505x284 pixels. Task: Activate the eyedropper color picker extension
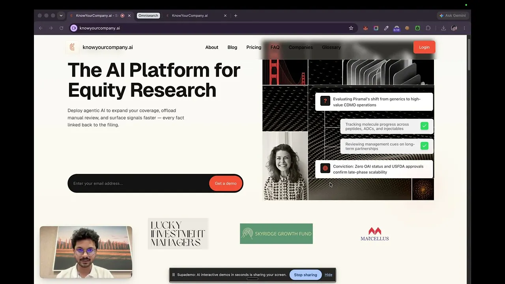386,28
